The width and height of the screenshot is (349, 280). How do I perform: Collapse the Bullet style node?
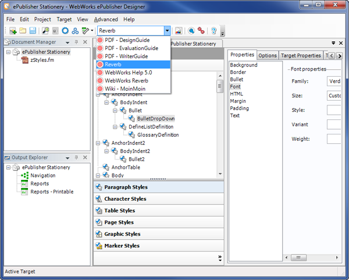click(x=115, y=111)
